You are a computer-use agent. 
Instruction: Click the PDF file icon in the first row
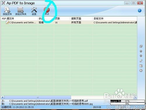tap(7, 22)
